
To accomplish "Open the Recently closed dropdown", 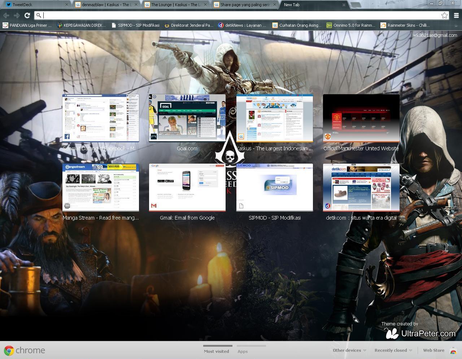I will click(x=393, y=350).
